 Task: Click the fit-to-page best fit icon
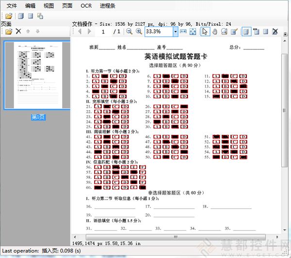(x=193, y=32)
